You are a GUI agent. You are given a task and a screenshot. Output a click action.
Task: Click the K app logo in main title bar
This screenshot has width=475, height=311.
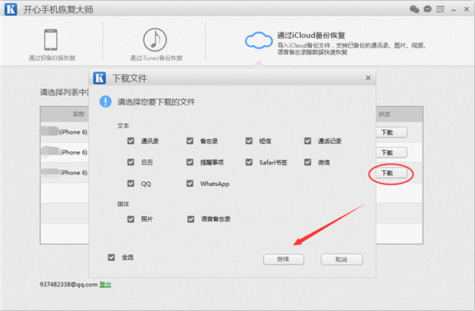pos(10,9)
